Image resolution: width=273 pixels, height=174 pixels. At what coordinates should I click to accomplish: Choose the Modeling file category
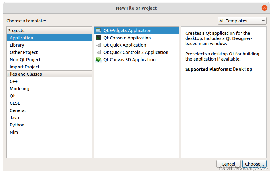(x=19, y=89)
